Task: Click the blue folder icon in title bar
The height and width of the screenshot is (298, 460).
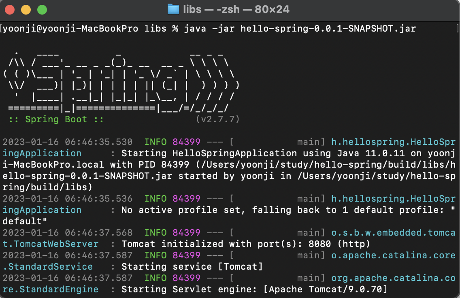Action: tap(173, 9)
